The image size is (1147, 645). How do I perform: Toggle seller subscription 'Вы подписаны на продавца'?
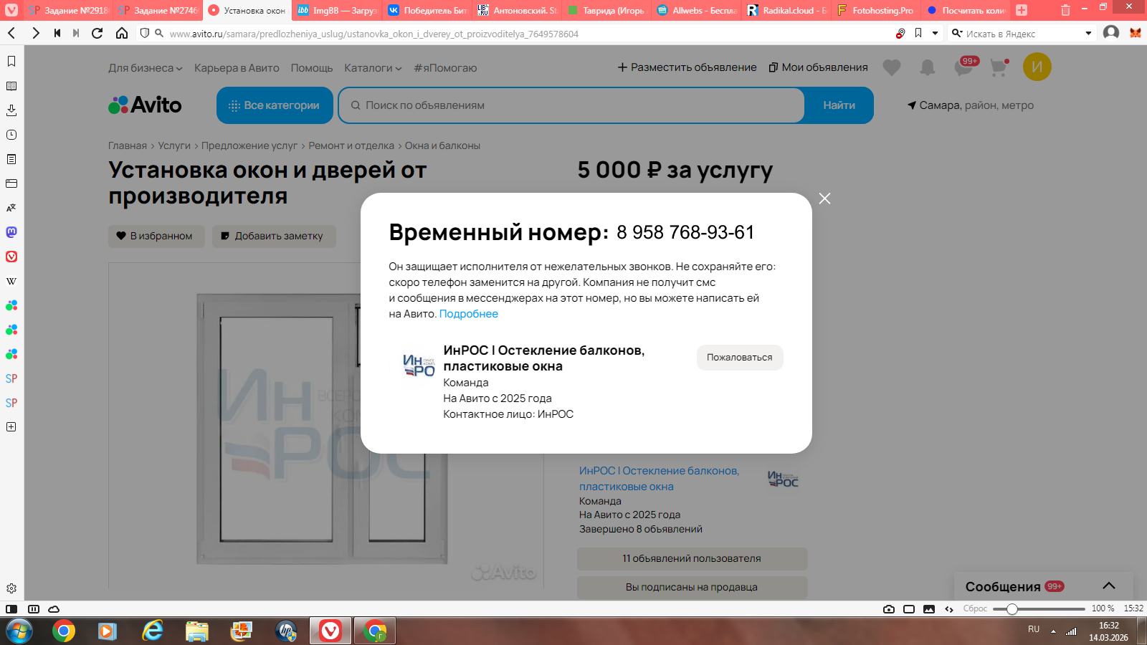pyautogui.click(x=692, y=587)
